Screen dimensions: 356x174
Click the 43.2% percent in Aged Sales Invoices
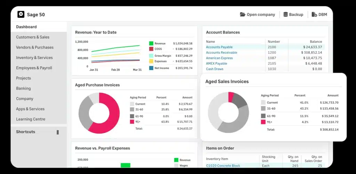(304, 108)
